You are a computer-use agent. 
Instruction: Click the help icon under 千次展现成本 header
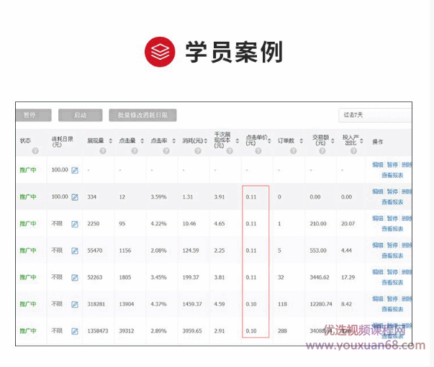[230, 151]
